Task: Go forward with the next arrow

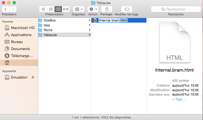Action: pos(13,9)
